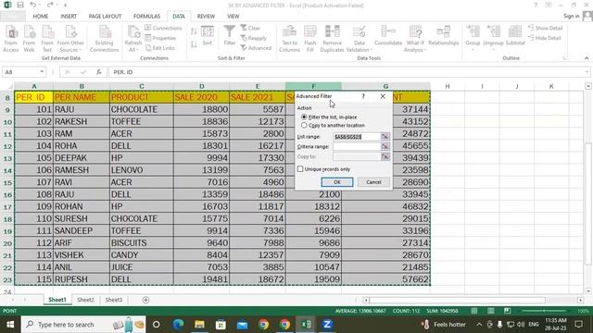
Task: Click OK in Advanced Filter dialog
Action: coord(337,182)
